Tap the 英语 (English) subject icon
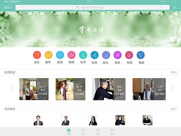 (60, 55)
